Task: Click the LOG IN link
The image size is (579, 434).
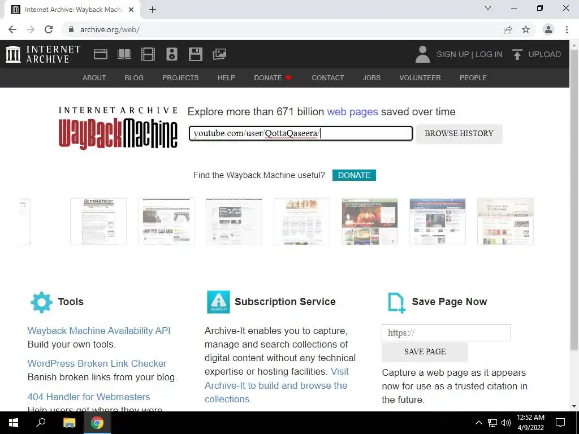Action: click(x=489, y=54)
